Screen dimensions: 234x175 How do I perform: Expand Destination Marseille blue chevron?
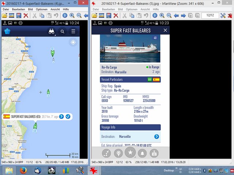156,136
